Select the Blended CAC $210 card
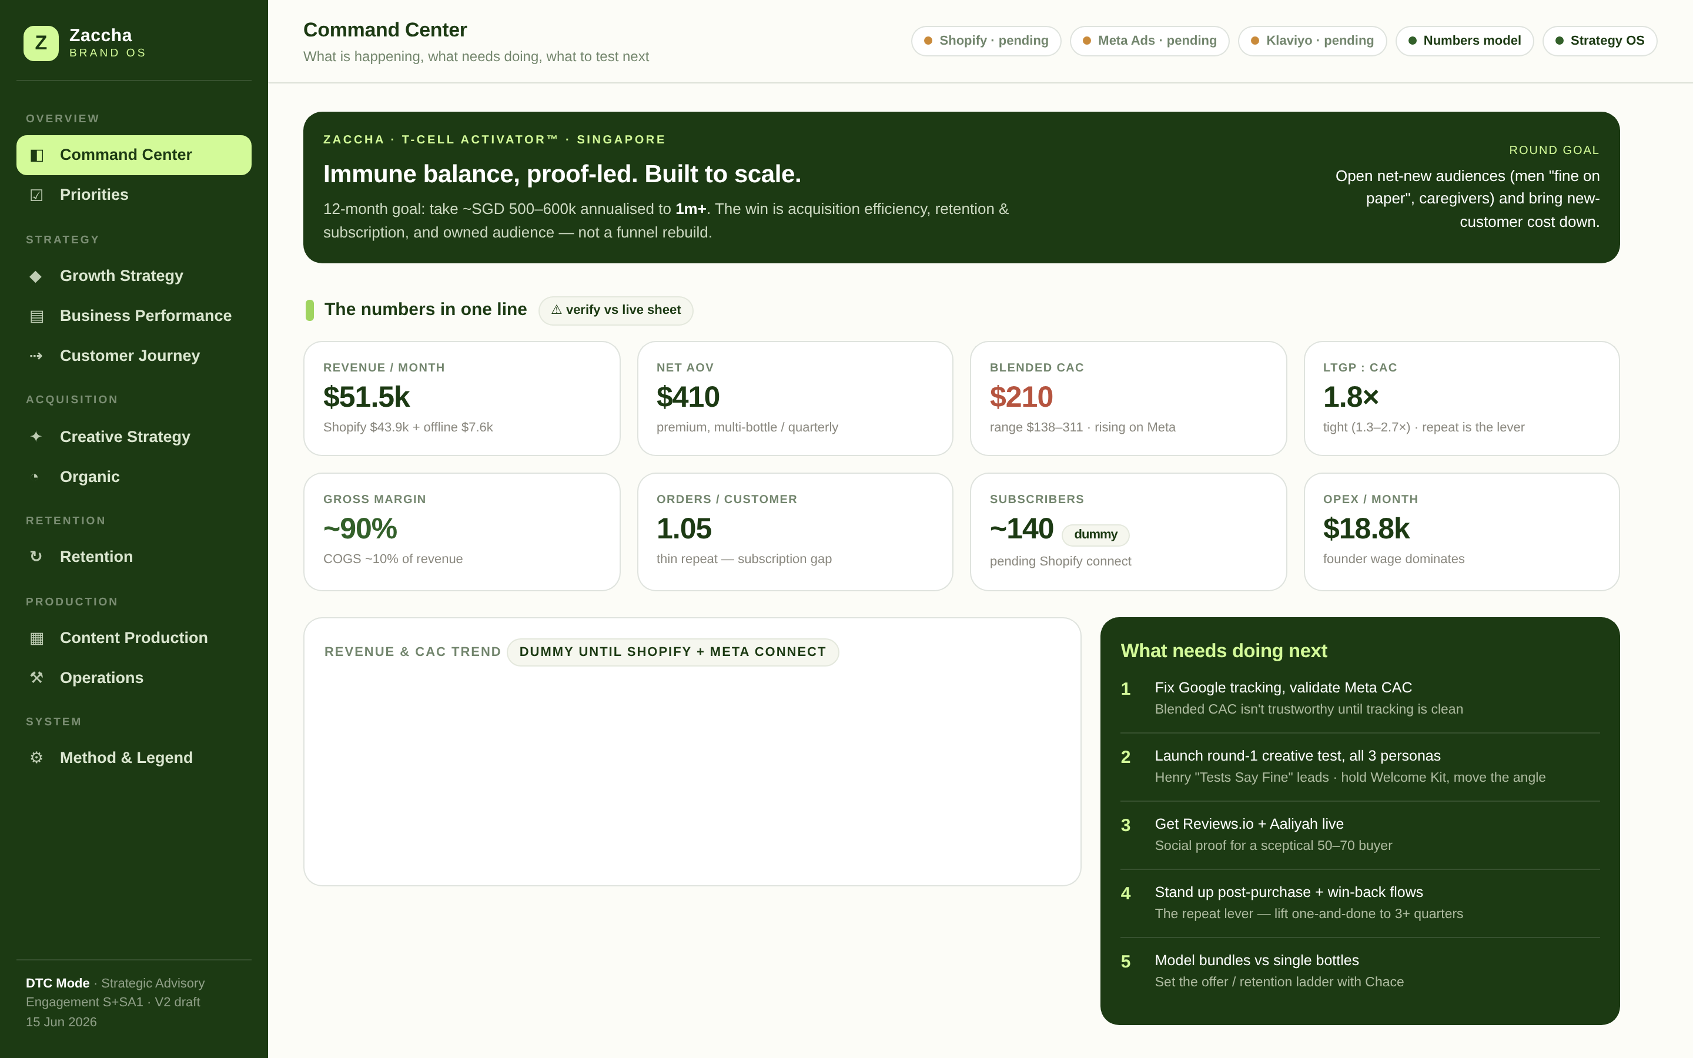The height and width of the screenshot is (1058, 1693). click(1127, 398)
